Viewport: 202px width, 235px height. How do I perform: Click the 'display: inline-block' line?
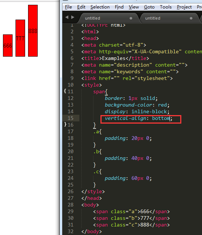(x=137, y=112)
